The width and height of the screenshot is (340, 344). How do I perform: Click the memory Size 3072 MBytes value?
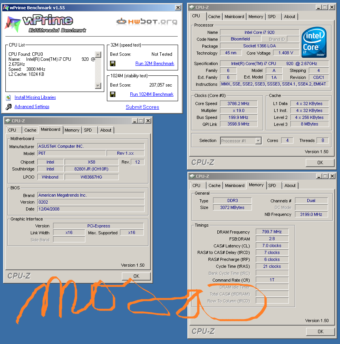click(x=232, y=207)
